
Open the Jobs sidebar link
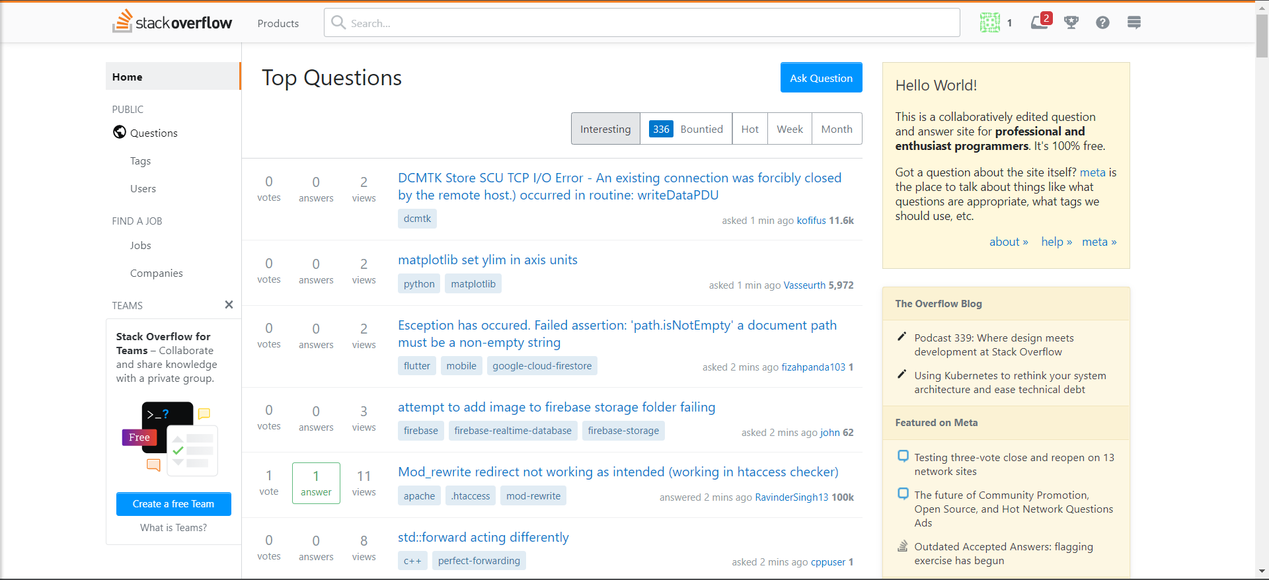(140, 245)
